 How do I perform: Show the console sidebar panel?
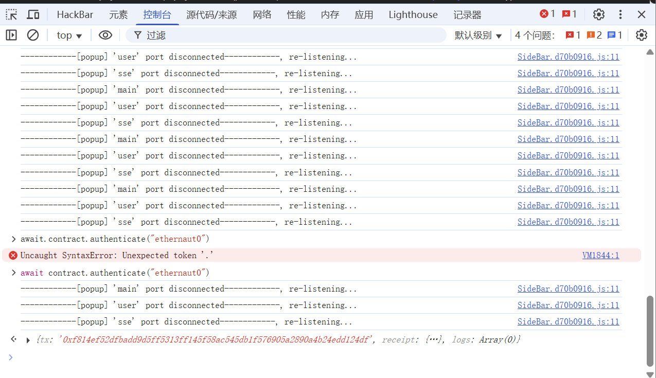(x=11, y=35)
